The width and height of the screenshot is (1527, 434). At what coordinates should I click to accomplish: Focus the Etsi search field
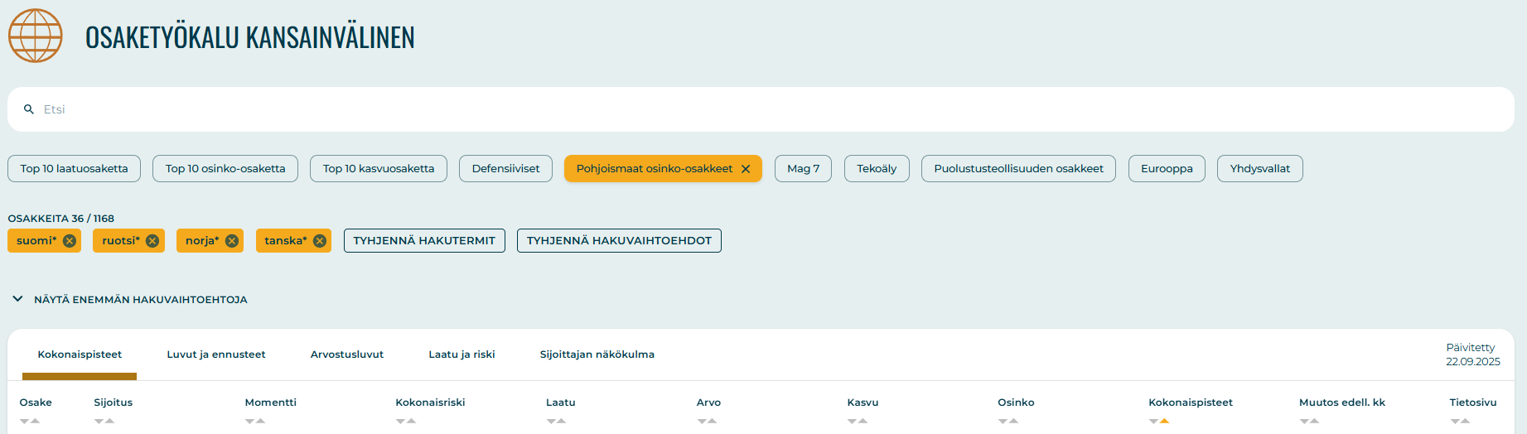tap(761, 109)
